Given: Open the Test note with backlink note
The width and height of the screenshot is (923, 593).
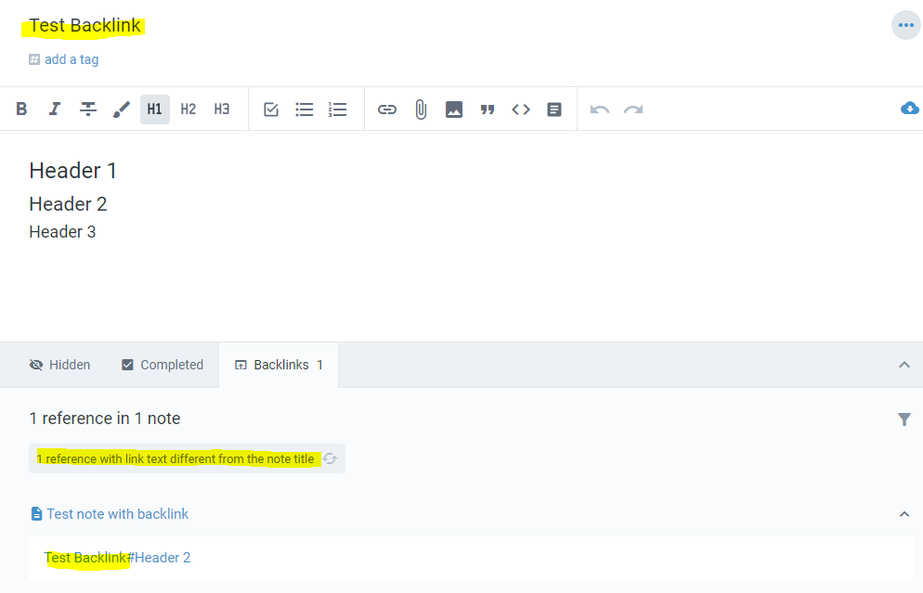Looking at the screenshot, I should point(118,514).
